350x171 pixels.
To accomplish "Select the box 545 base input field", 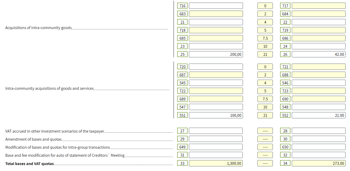I will coord(216,83).
